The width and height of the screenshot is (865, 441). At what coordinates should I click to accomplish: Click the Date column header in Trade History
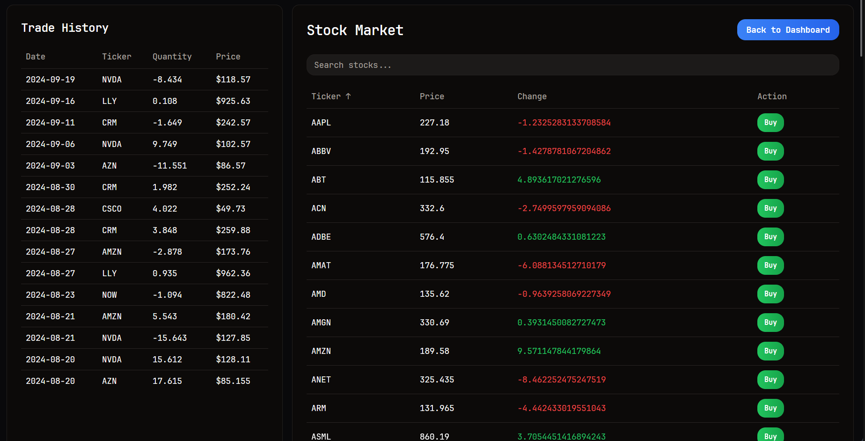pyautogui.click(x=36, y=57)
